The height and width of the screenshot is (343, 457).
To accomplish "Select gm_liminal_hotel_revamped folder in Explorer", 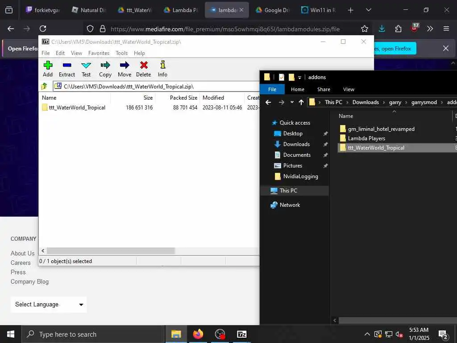I will (x=381, y=129).
